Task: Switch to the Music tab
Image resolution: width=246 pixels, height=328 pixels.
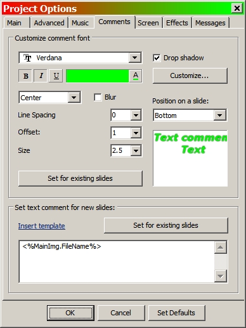Action: [x=80, y=23]
